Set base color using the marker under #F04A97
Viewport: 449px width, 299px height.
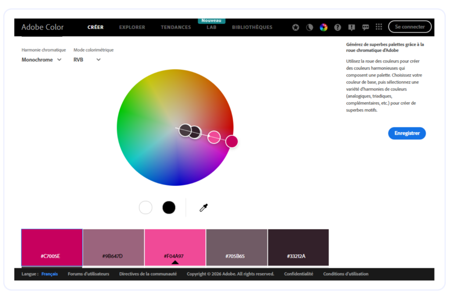click(x=175, y=263)
